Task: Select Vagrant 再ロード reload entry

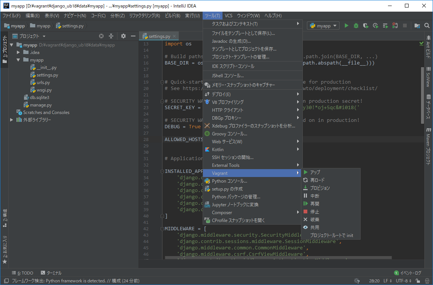Action: (x=331, y=180)
